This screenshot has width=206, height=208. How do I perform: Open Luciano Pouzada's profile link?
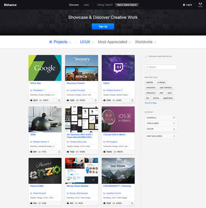click(77, 90)
